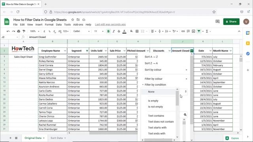Select Text contains condition
Screen dimensions: 253x142
156,116
